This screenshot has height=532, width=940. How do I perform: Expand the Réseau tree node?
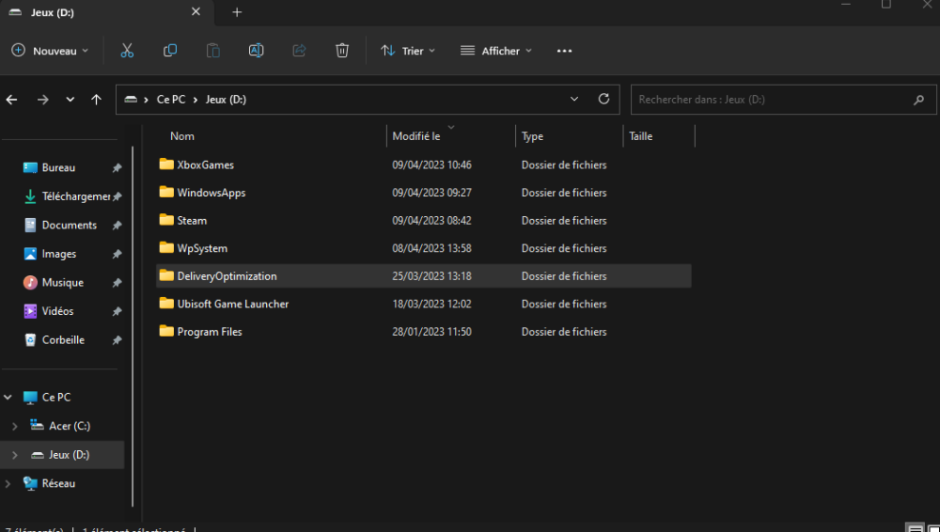(8, 483)
